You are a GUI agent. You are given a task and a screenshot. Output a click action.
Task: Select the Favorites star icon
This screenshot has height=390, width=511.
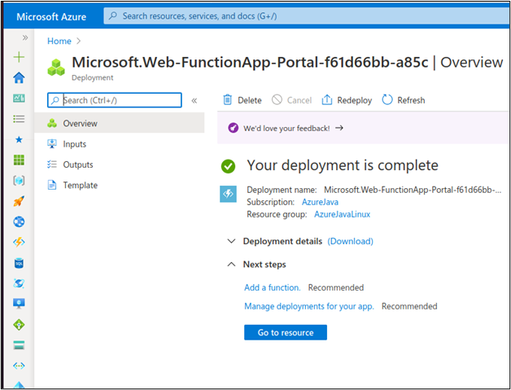coord(19,139)
